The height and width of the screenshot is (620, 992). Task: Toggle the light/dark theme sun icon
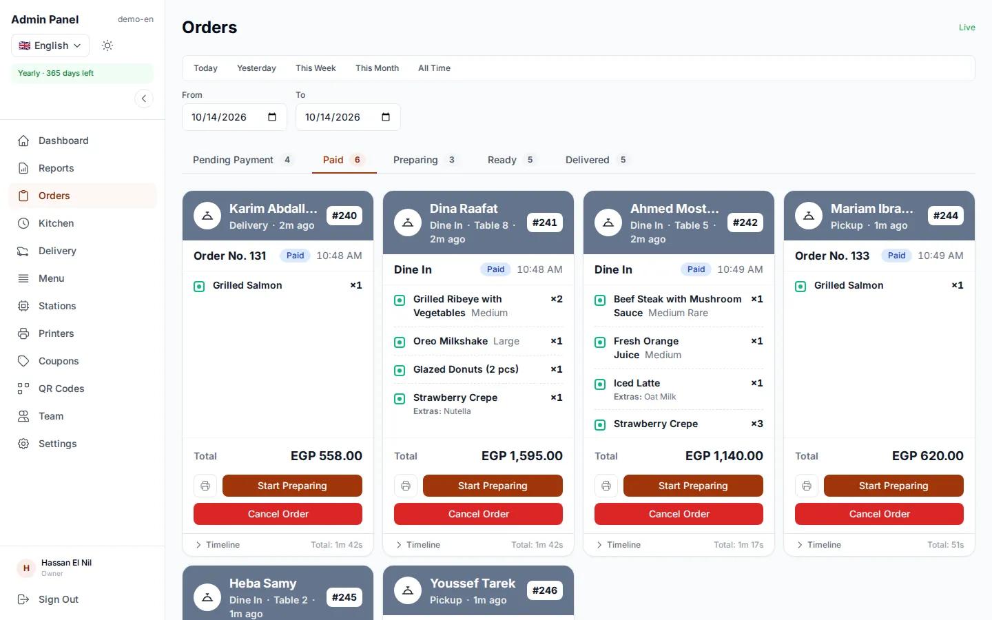click(x=107, y=45)
